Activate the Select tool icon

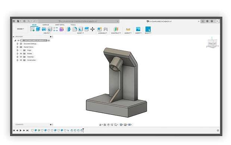click(x=148, y=29)
